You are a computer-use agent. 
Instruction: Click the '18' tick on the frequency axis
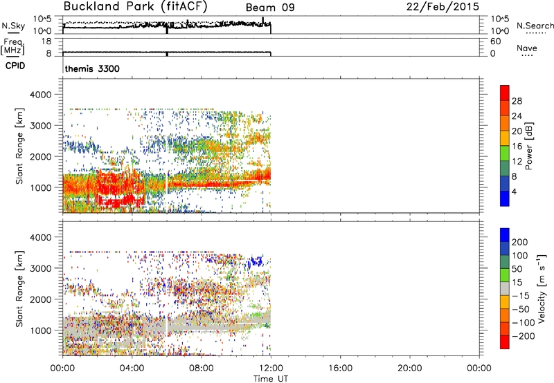point(46,41)
